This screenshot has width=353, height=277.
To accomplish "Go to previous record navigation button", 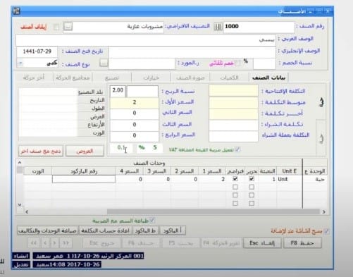I will [x=45, y=243].
